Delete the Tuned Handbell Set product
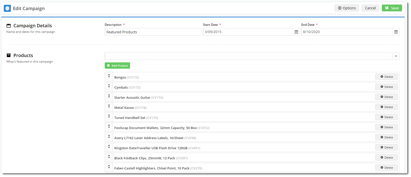The image size is (411, 177). [387, 117]
